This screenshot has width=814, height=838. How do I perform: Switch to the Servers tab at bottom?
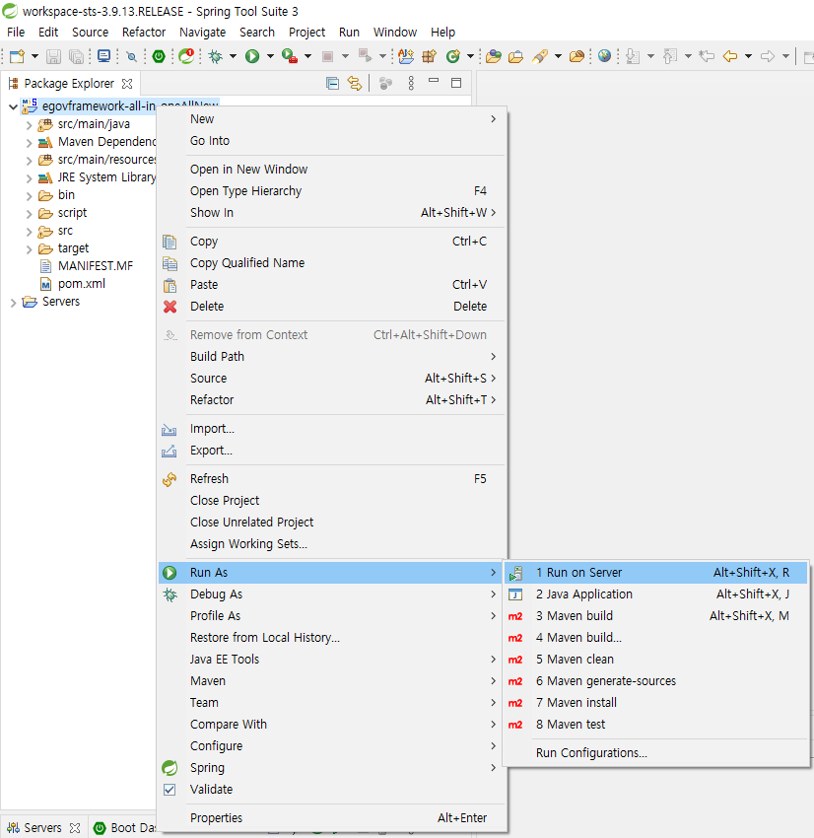coord(42,828)
